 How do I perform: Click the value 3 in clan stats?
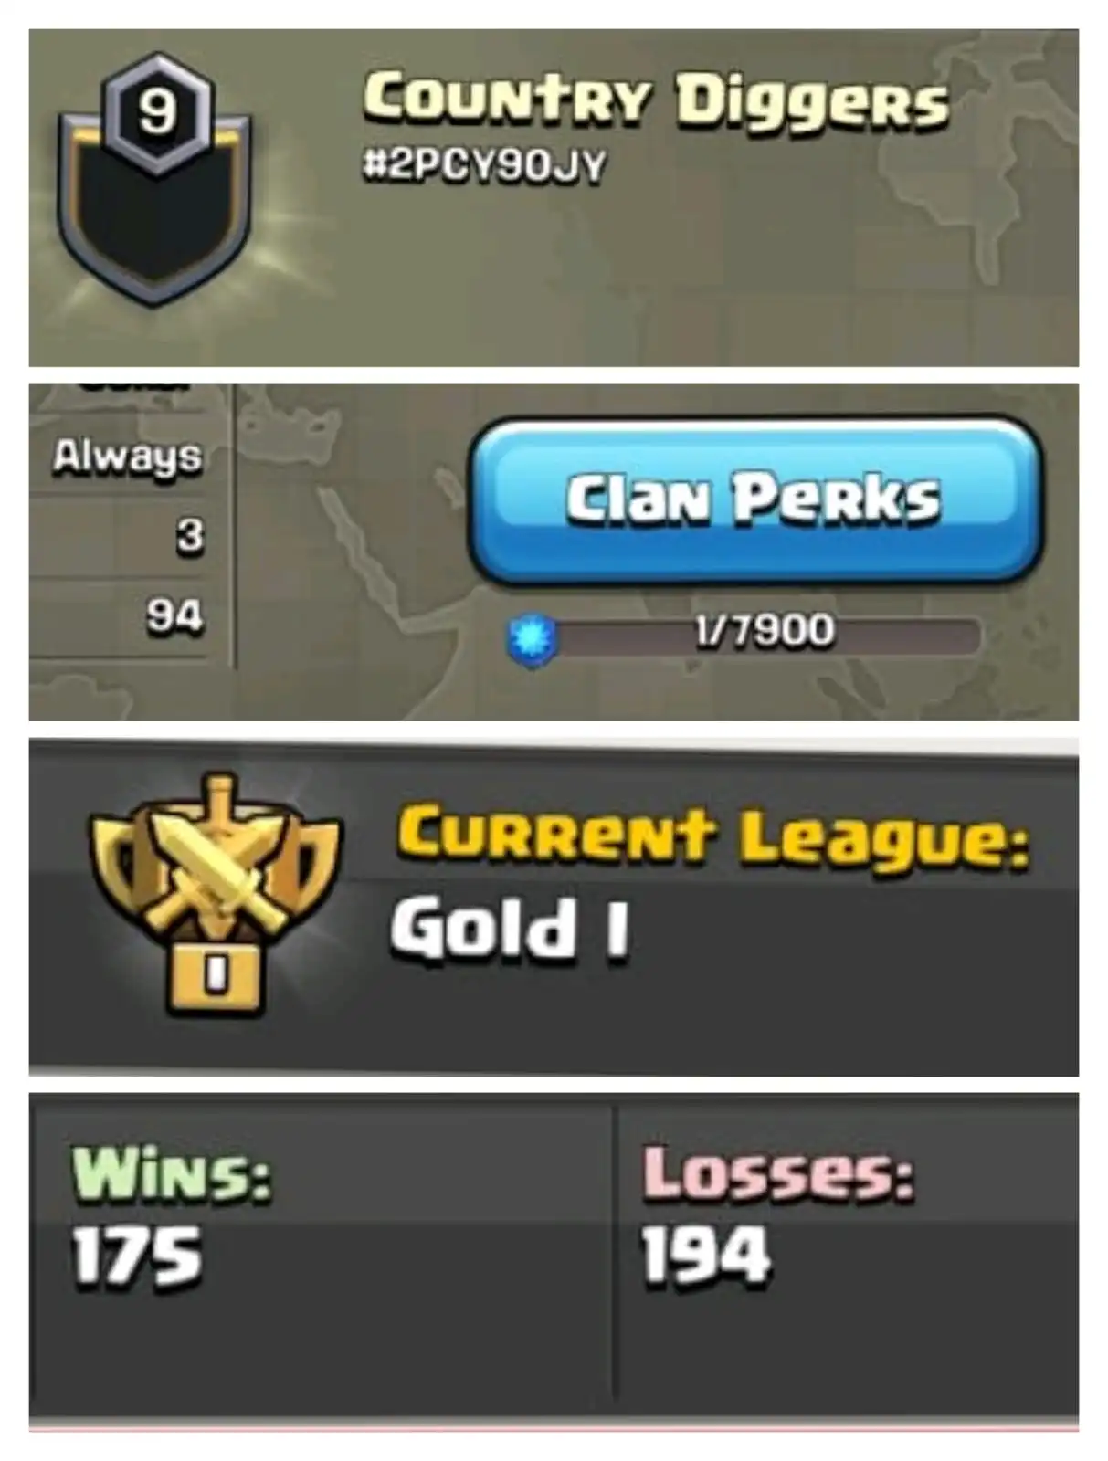pyautogui.click(x=190, y=536)
